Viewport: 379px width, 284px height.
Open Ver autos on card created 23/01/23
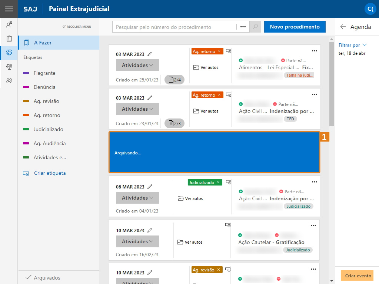coord(206,111)
